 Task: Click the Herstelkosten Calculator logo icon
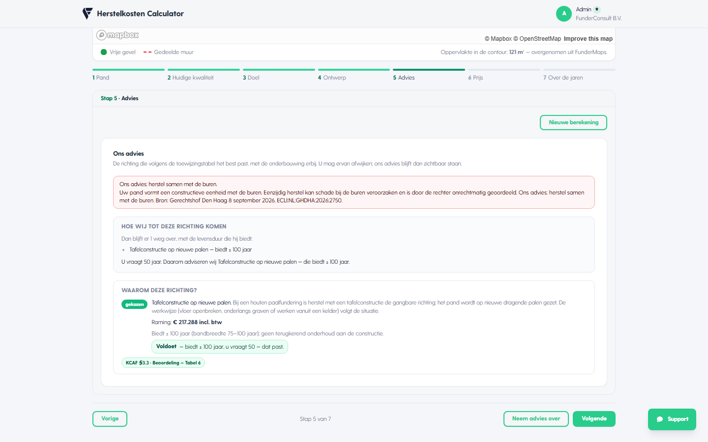tap(88, 14)
